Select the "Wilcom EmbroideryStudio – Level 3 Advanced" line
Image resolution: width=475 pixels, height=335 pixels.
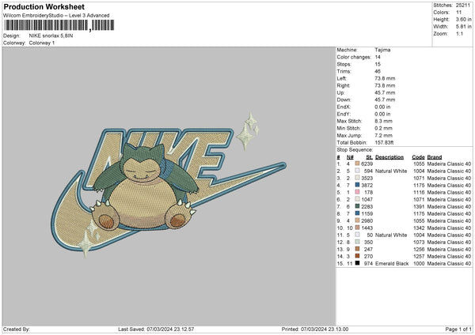point(56,16)
